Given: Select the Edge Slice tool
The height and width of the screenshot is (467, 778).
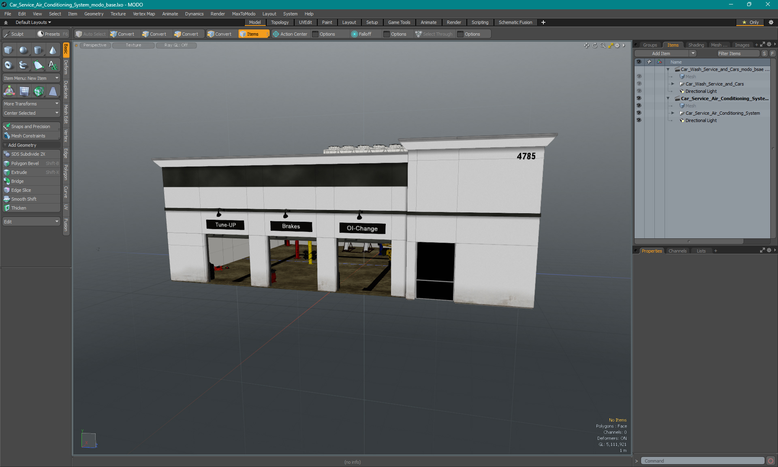Looking at the screenshot, I should [x=21, y=190].
